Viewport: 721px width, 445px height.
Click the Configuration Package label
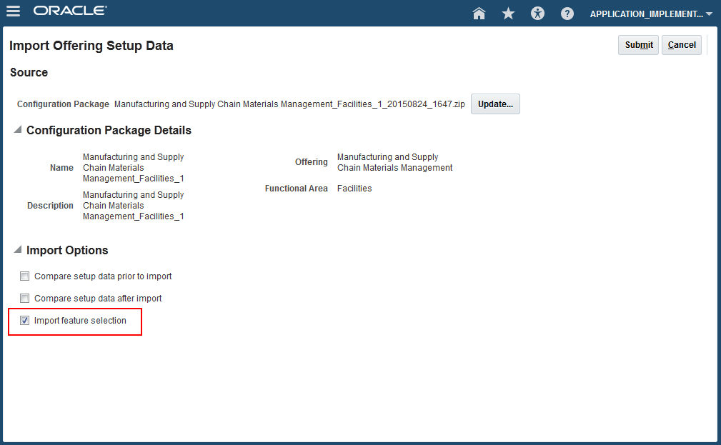pos(63,104)
